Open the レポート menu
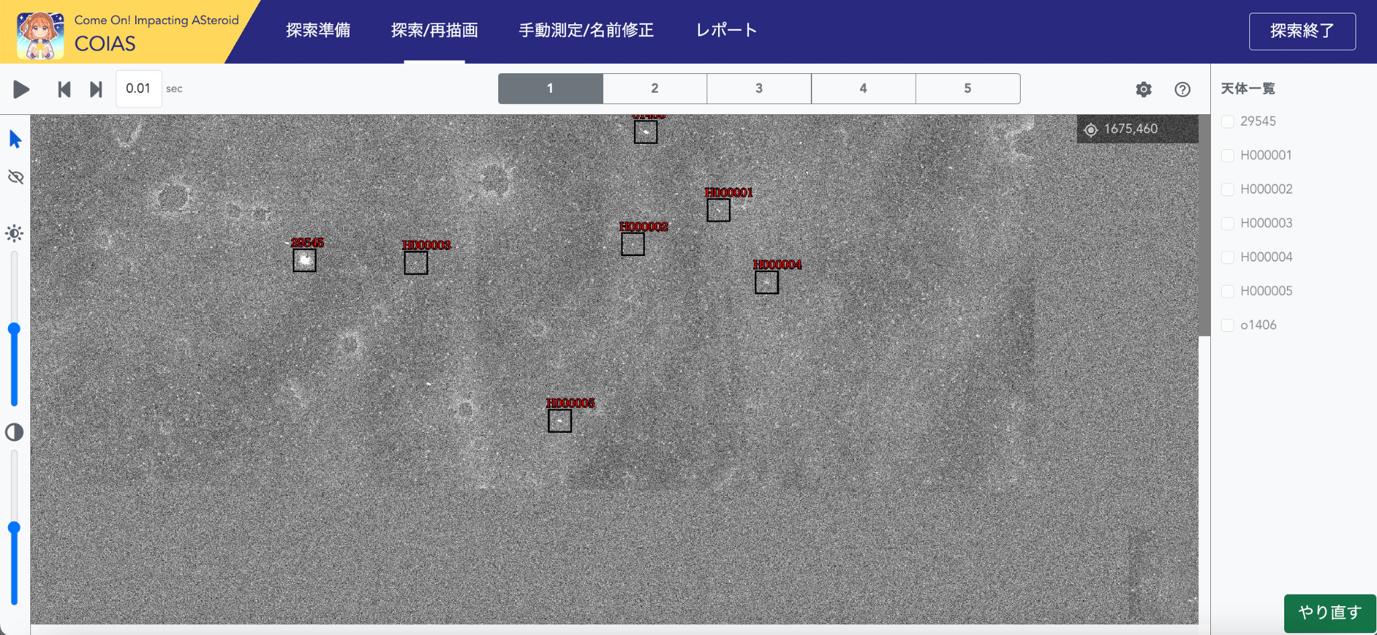 click(x=725, y=30)
